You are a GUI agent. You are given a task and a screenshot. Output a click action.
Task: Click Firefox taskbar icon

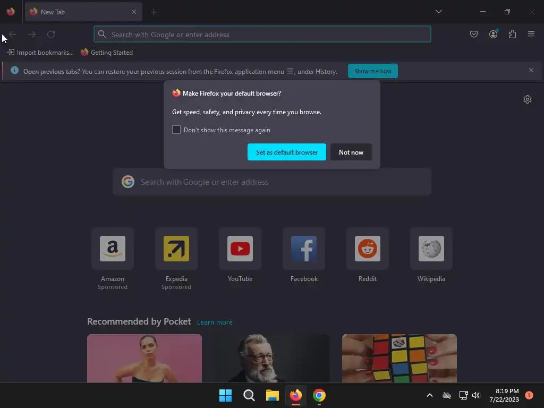[295, 395]
